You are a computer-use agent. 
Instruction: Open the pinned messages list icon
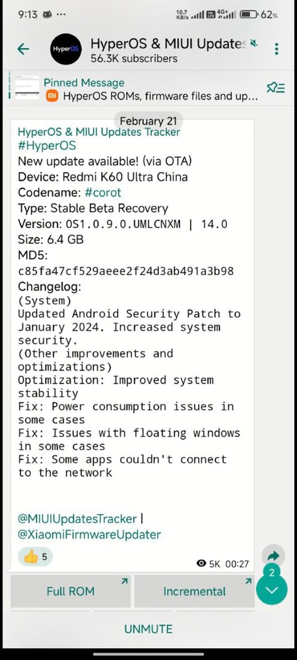coord(276,88)
